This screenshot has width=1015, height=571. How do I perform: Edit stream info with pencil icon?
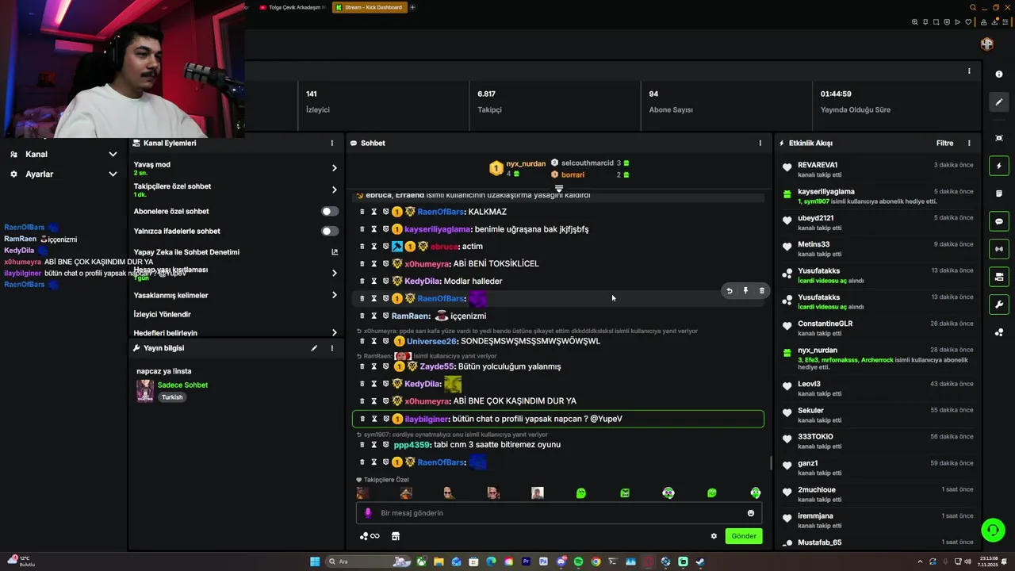[314, 348]
